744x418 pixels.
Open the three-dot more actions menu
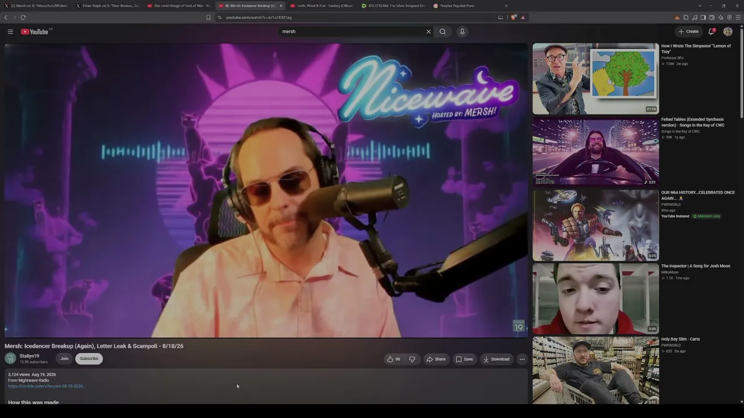tap(522, 359)
